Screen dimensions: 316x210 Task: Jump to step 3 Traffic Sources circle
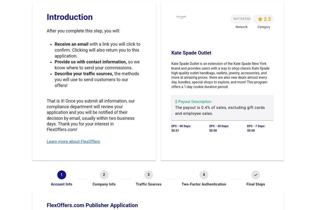pos(148,175)
